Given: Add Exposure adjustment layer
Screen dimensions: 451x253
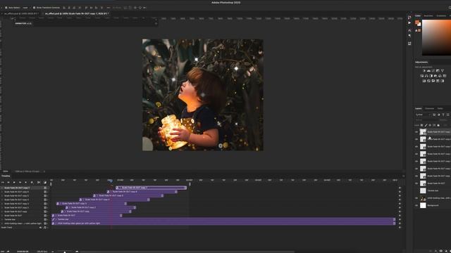Looking at the screenshot, I should point(438,70).
